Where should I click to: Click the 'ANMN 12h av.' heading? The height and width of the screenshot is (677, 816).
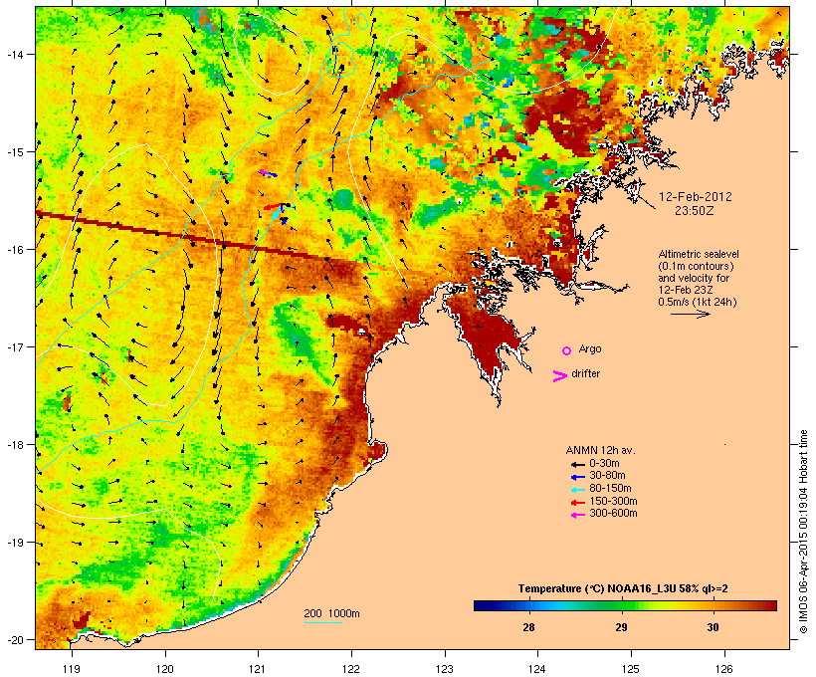click(600, 450)
